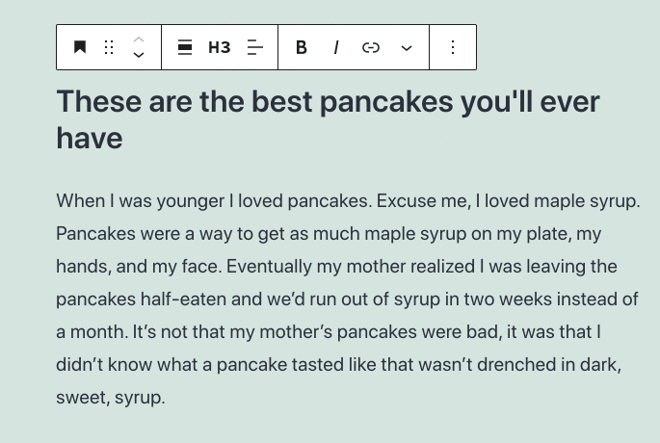The image size is (660, 443).
Task: Move the heading block up
Action: pos(139,39)
